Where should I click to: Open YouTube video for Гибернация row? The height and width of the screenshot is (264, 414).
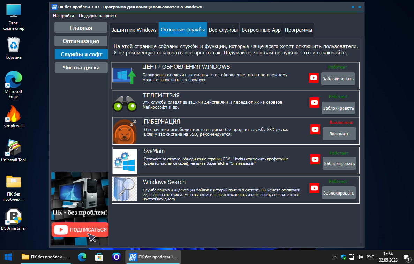point(315,129)
